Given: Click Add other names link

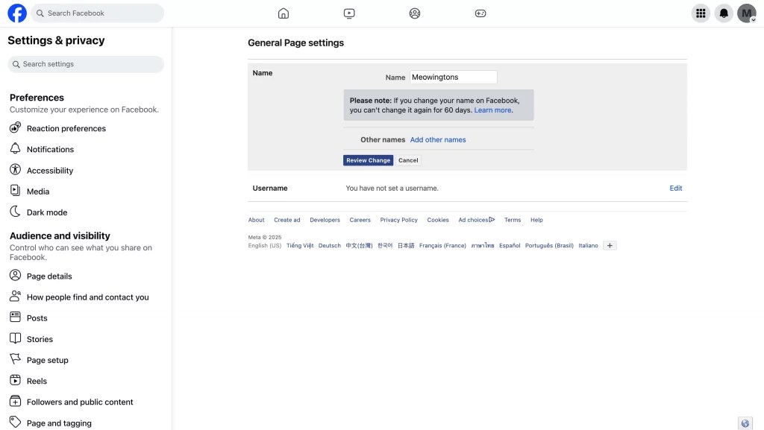Looking at the screenshot, I should click(x=437, y=139).
